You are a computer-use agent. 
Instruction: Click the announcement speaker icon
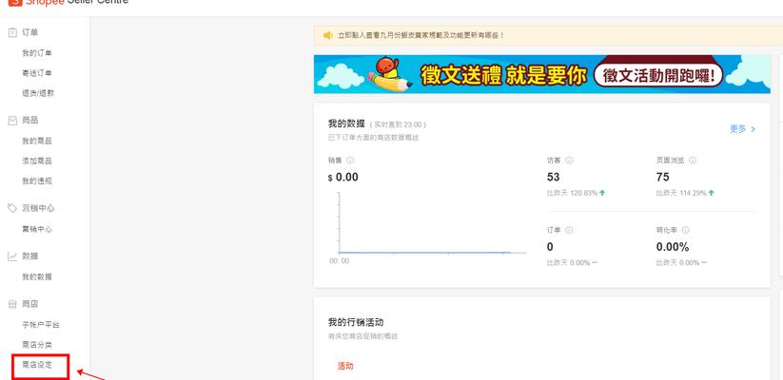coord(328,35)
